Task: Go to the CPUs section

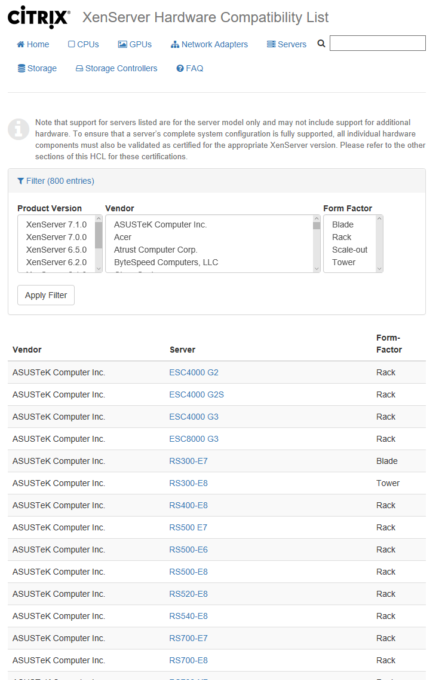Action: pos(84,44)
